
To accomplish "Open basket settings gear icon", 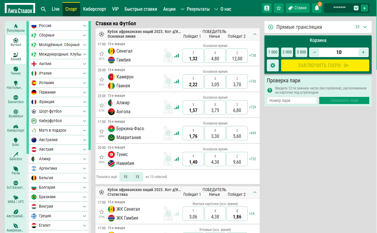I will click(273, 65).
